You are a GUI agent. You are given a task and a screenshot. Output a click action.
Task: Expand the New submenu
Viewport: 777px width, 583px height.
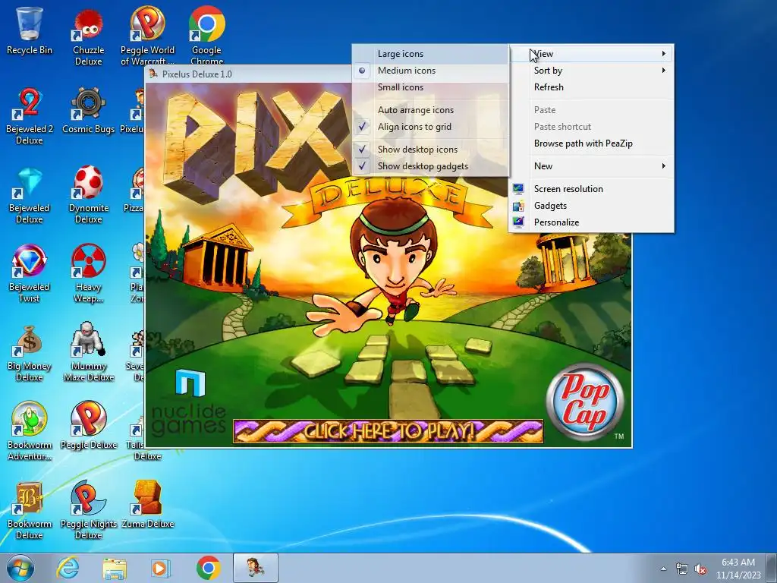(x=591, y=166)
